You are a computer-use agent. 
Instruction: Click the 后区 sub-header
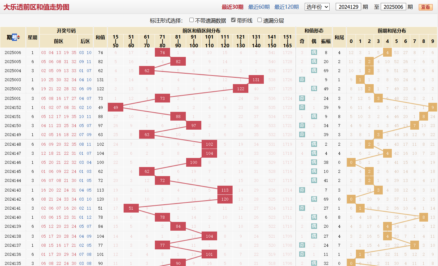pos(85,41)
